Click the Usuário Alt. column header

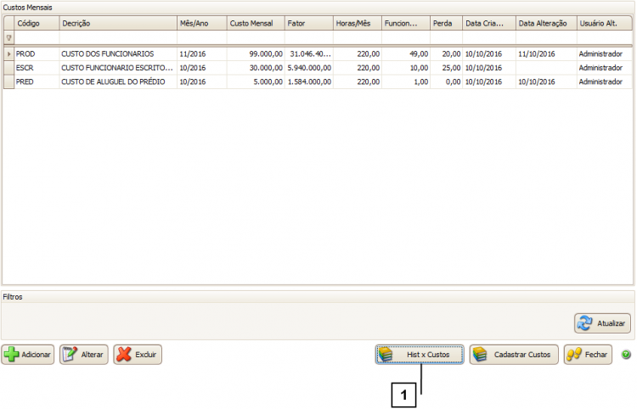pyautogui.click(x=604, y=23)
